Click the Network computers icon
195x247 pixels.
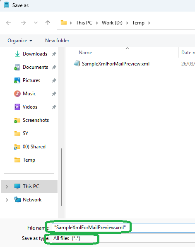pyautogui.click(x=17, y=200)
